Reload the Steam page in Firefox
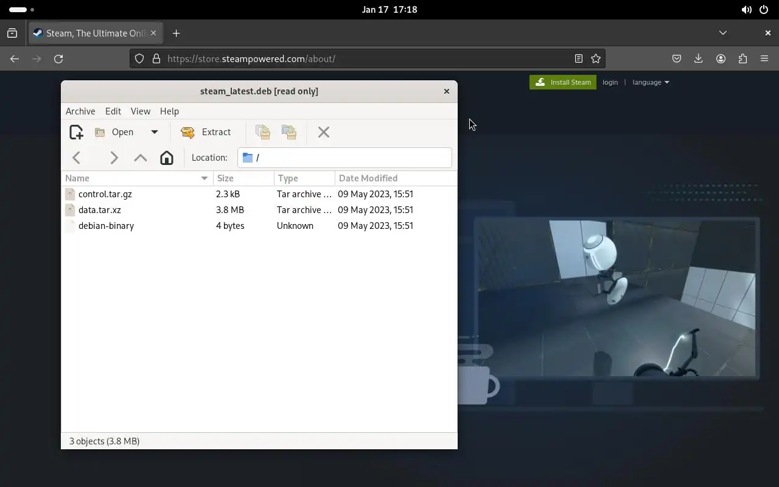Image resolution: width=779 pixels, height=487 pixels. pyautogui.click(x=58, y=59)
